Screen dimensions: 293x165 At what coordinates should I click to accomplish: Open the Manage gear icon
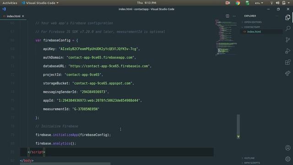click(x=288, y=159)
